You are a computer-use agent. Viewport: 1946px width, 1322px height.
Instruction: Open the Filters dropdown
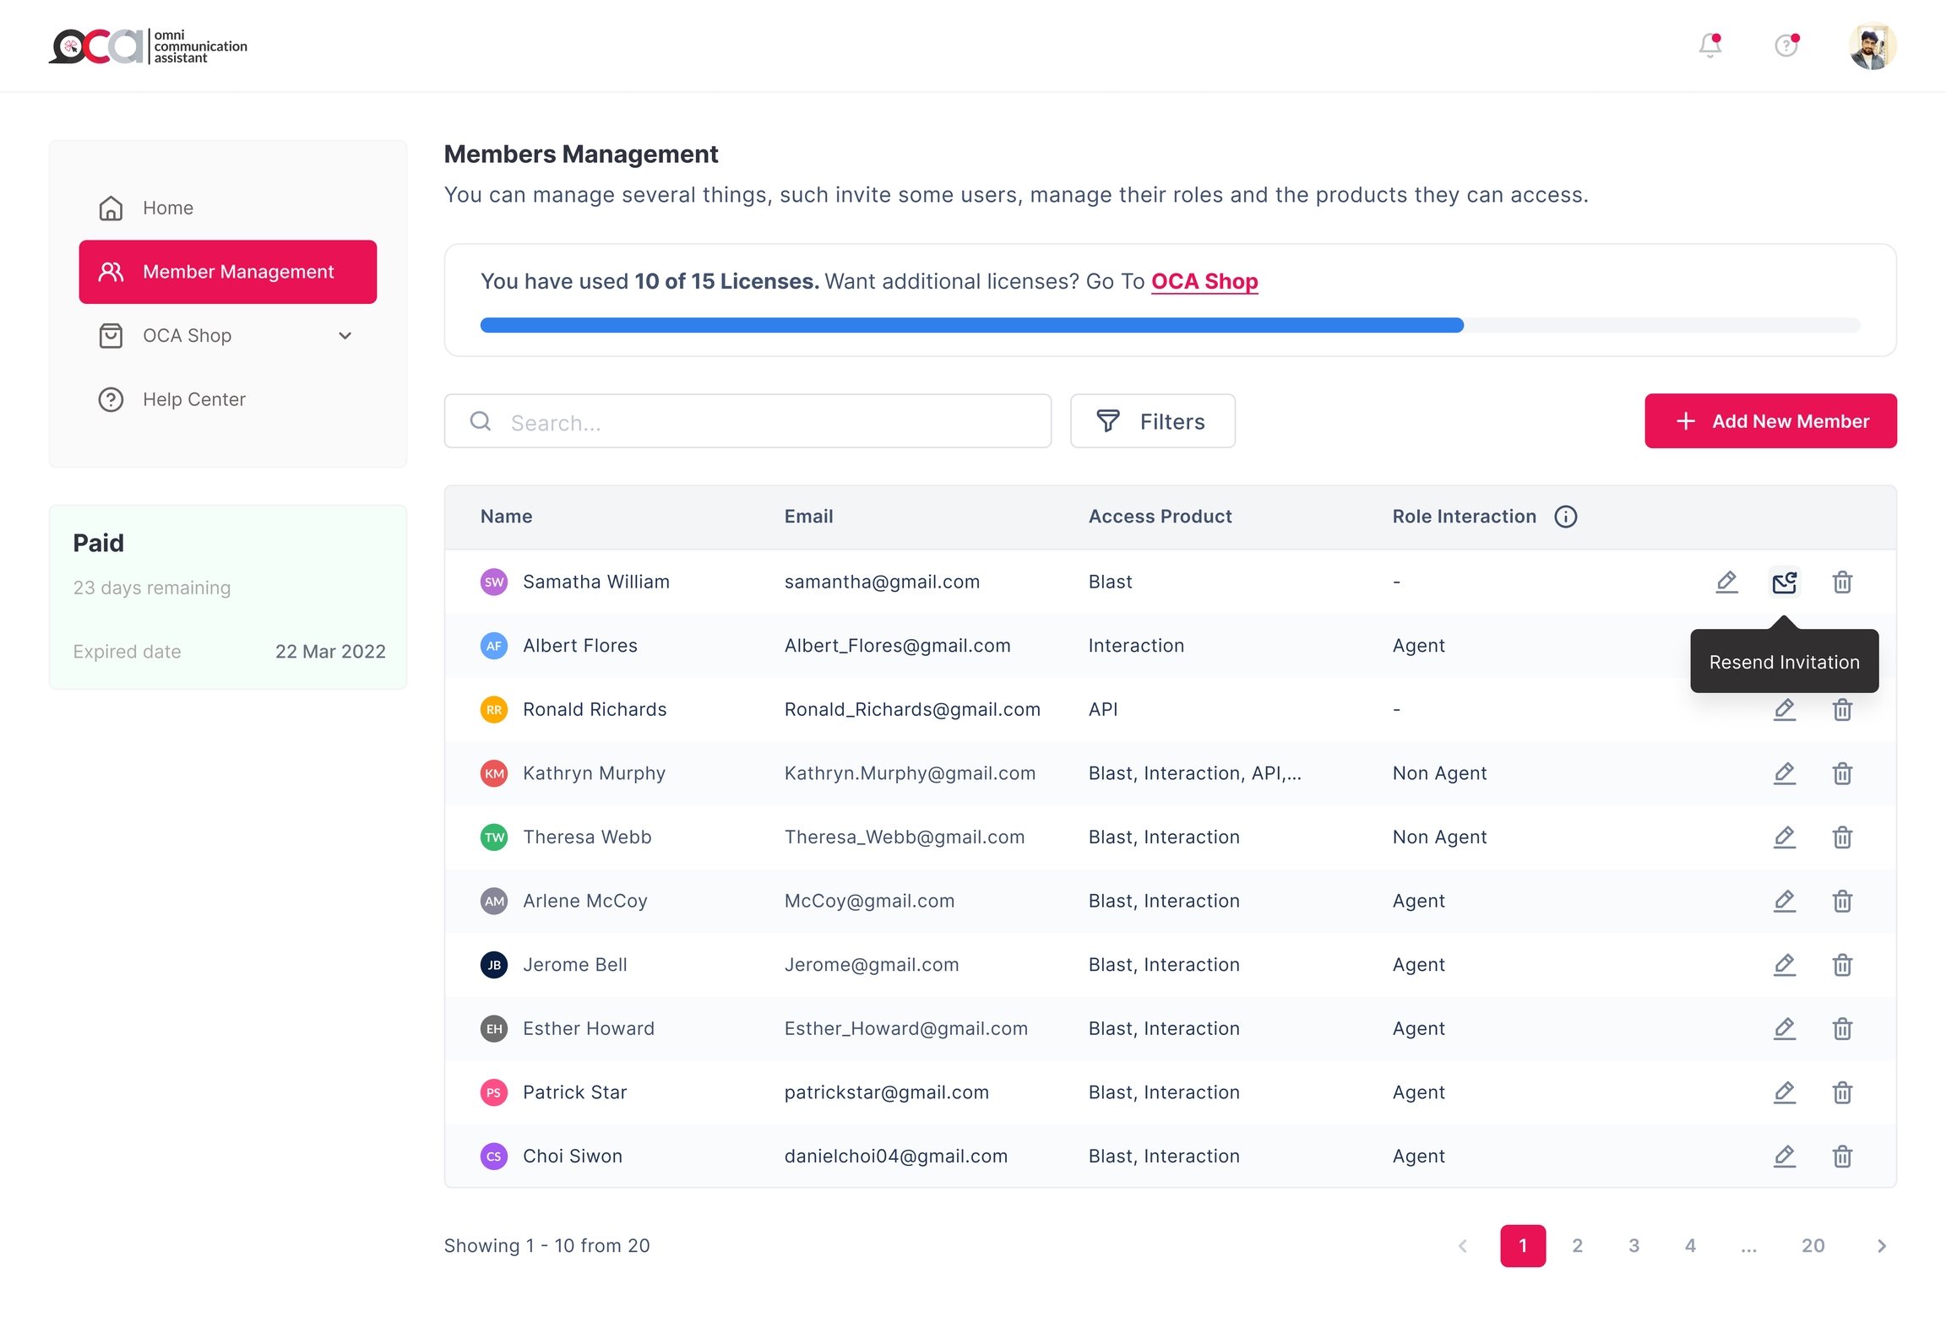pos(1152,421)
